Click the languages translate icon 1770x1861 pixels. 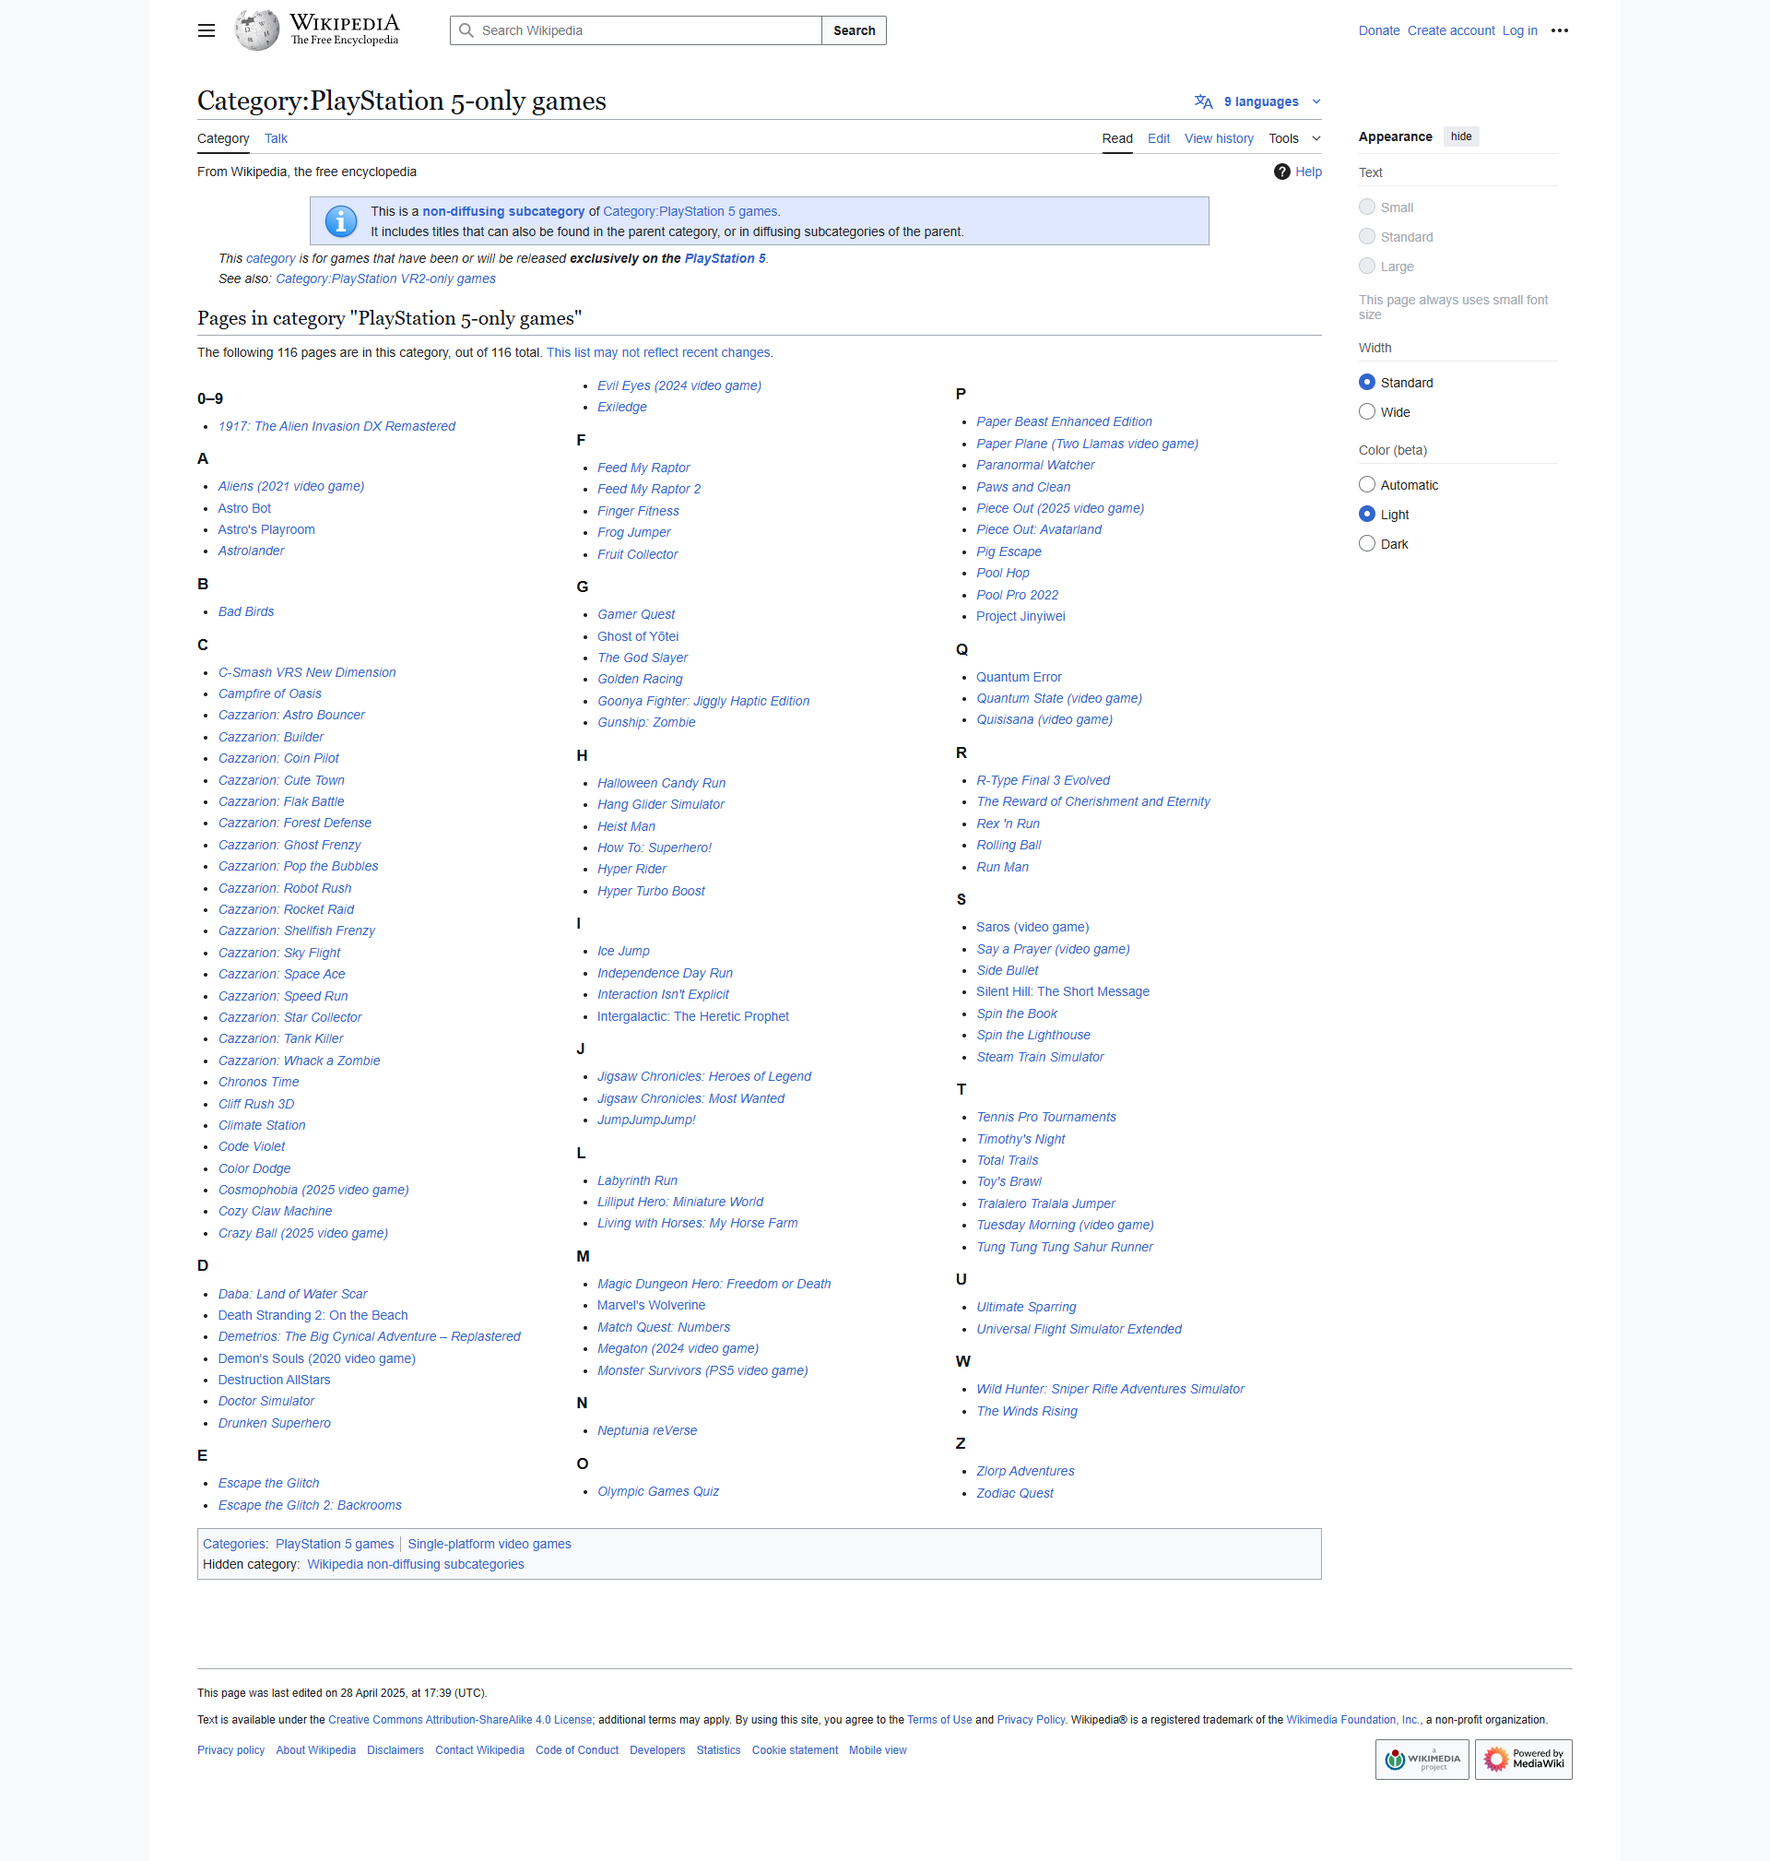[x=1203, y=102]
